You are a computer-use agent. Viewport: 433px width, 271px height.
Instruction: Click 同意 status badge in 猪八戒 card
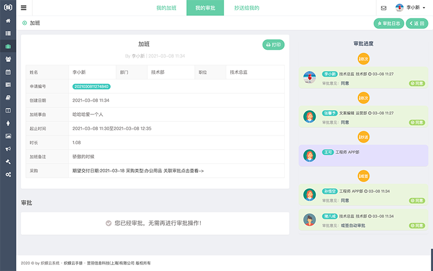(x=417, y=225)
